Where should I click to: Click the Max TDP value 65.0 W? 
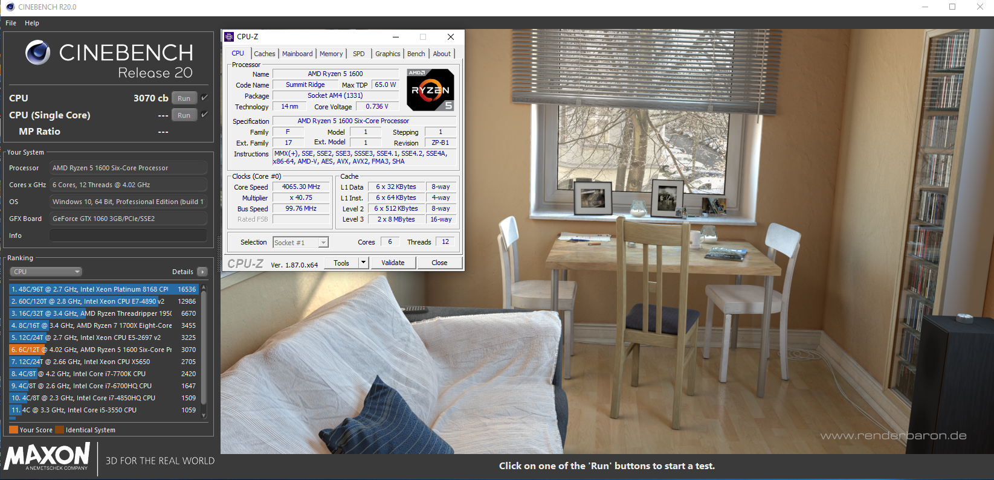pos(386,85)
